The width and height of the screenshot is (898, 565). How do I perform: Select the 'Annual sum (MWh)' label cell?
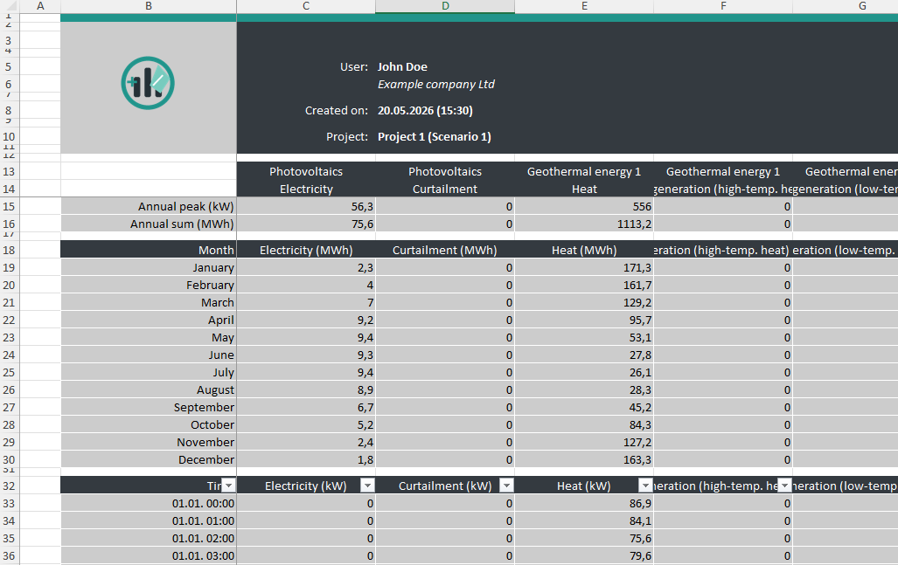(149, 224)
